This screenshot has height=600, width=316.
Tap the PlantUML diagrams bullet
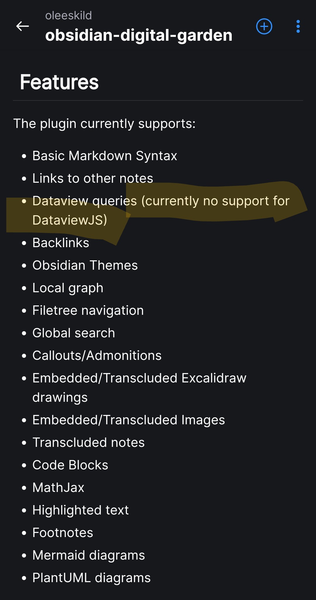[x=91, y=577]
